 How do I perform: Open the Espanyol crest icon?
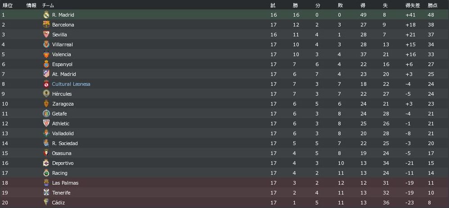46,64
